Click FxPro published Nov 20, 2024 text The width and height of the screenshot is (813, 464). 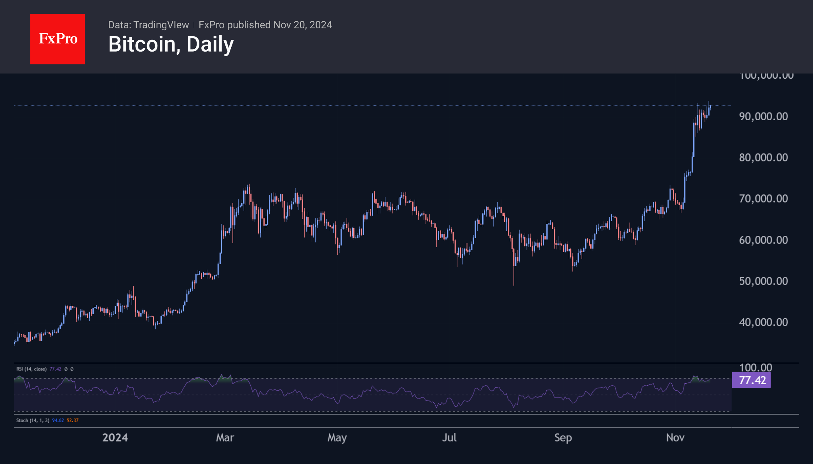click(265, 25)
